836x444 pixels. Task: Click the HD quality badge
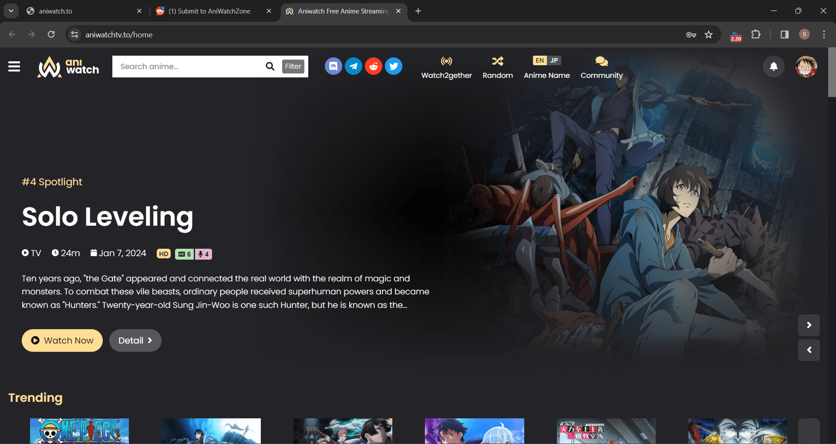(164, 254)
